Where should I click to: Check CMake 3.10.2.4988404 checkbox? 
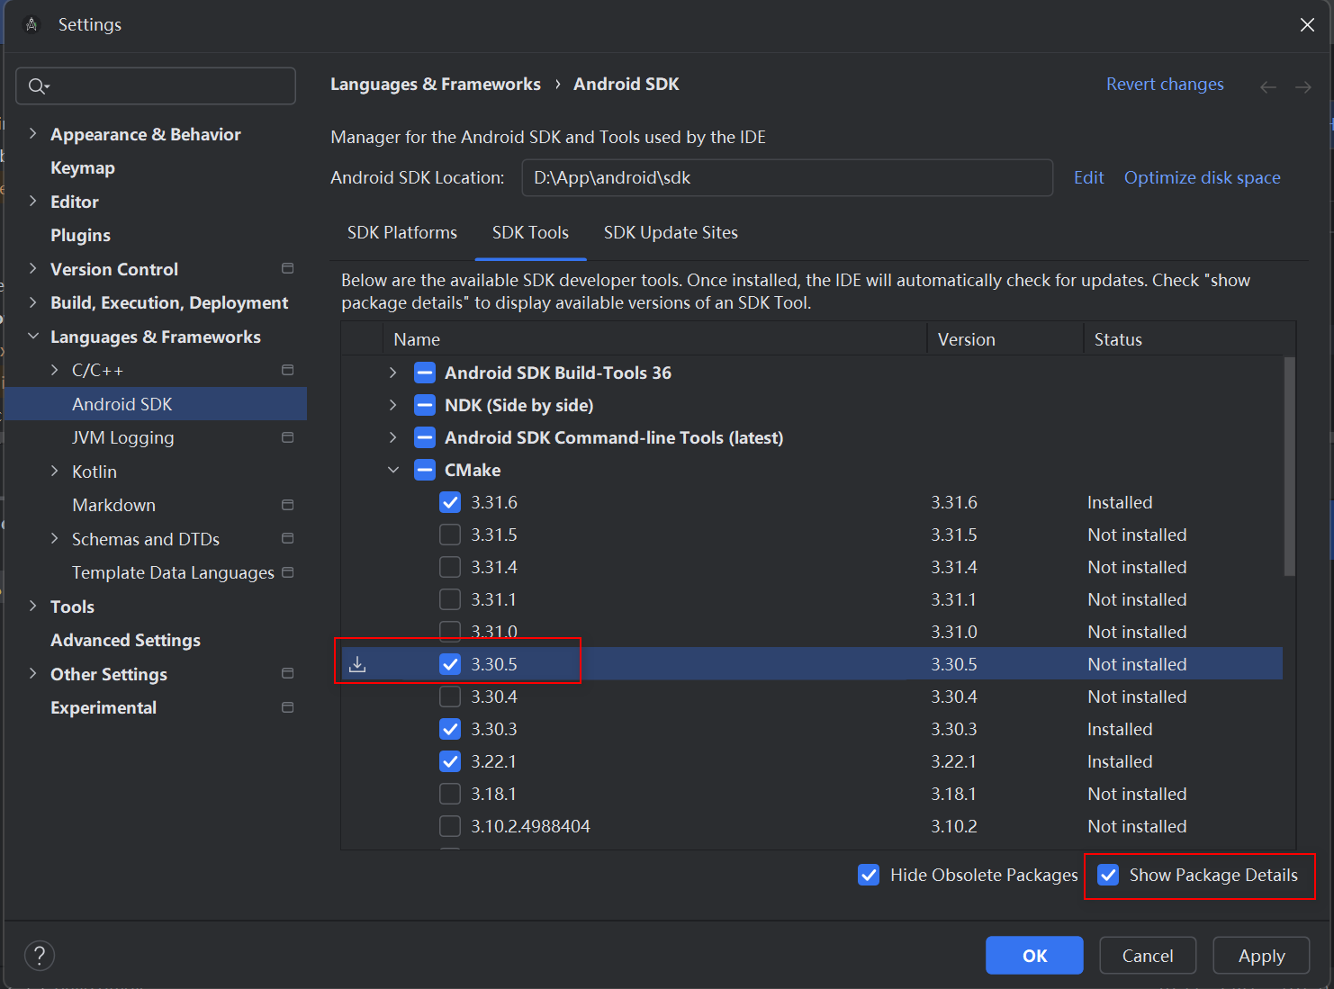coord(450,826)
